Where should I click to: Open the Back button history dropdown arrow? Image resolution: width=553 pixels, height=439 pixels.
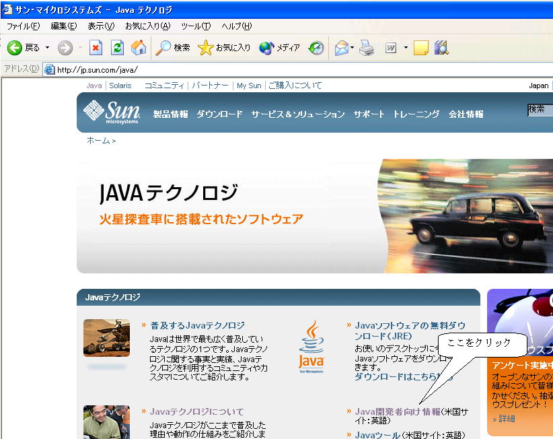[47, 48]
